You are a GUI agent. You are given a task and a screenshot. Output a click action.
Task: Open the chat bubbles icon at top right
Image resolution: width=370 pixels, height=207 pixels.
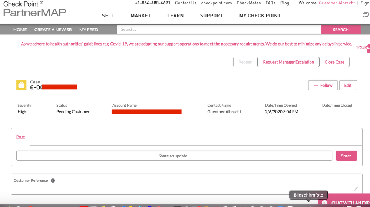tap(365, 15)
